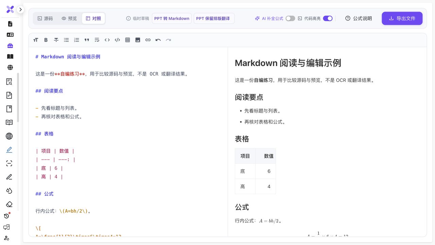Switch to the 源码 view
The image size is (435, 245).
tap(45, 18)
